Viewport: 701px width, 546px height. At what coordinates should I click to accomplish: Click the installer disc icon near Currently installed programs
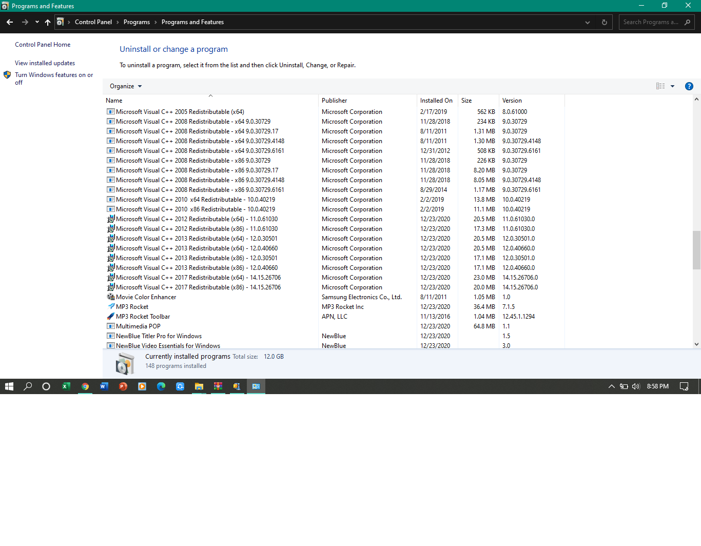pos(125,363)
